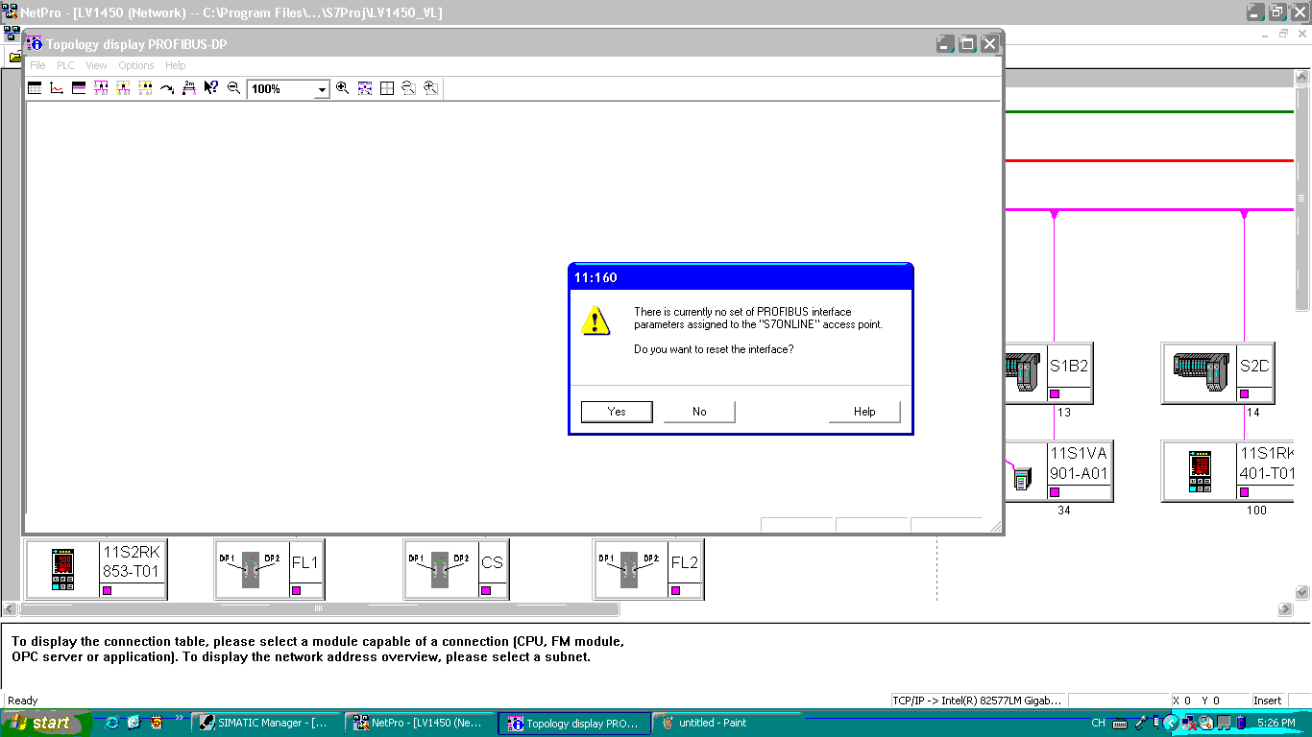Select the S1B2 station in NetPro
The width and height of the screenshot is (1312, 737).
pyautogui.click(x=1049, y=373)
